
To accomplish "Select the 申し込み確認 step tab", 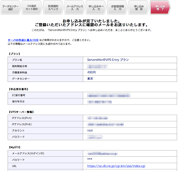I will 139,8.
